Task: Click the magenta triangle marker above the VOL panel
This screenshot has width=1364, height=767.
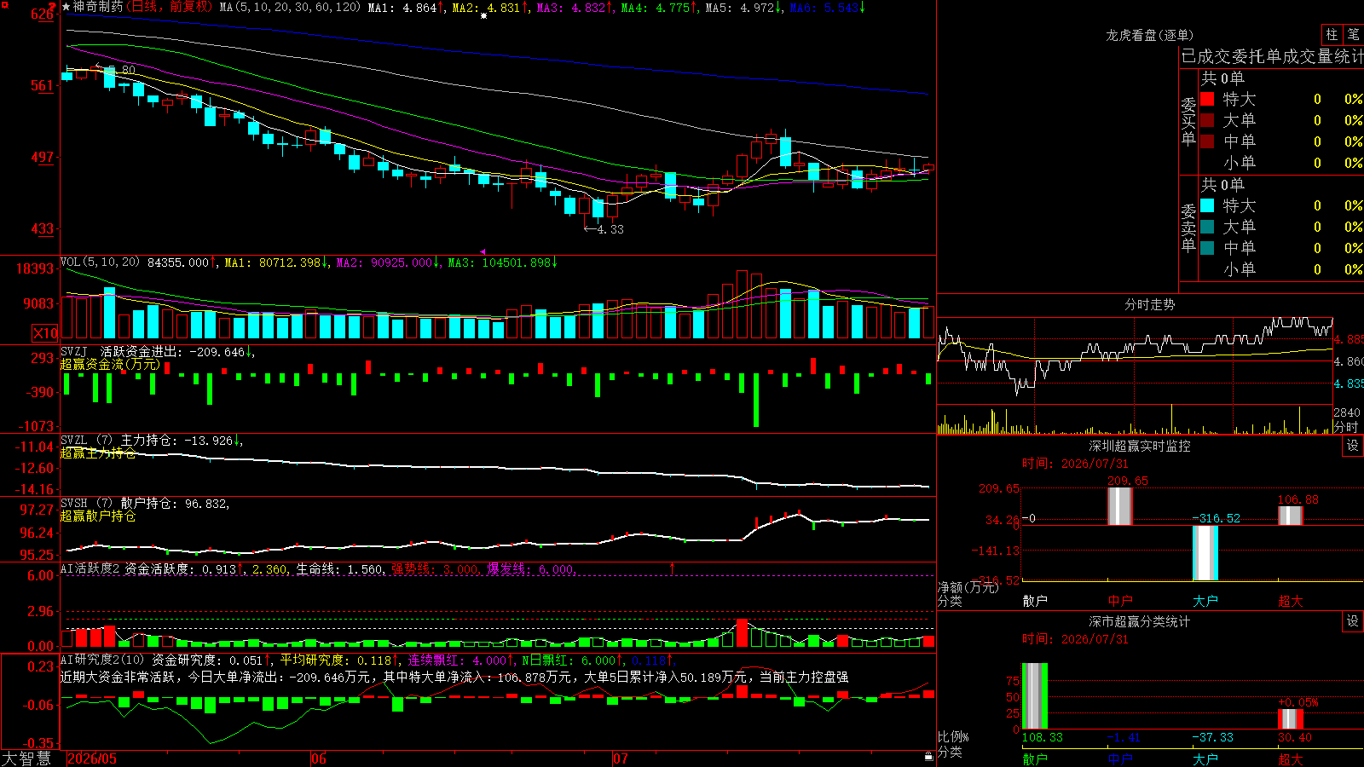Action: click(483, 252)
